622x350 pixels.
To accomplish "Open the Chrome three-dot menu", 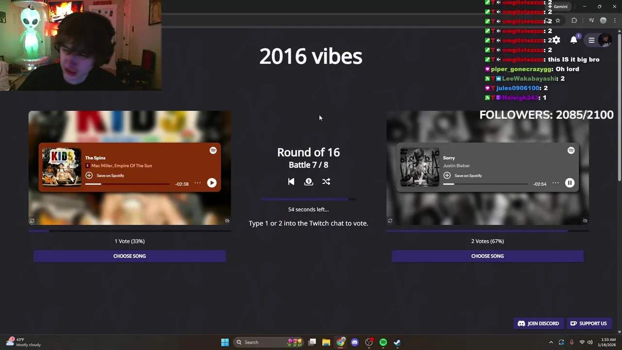I will 615,20.
